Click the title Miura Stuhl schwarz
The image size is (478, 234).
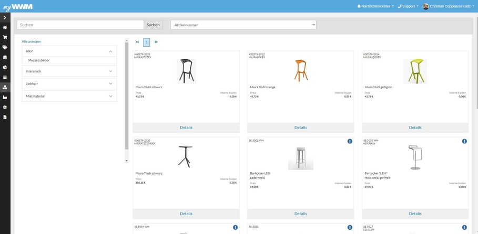click(x=149, y=87)
